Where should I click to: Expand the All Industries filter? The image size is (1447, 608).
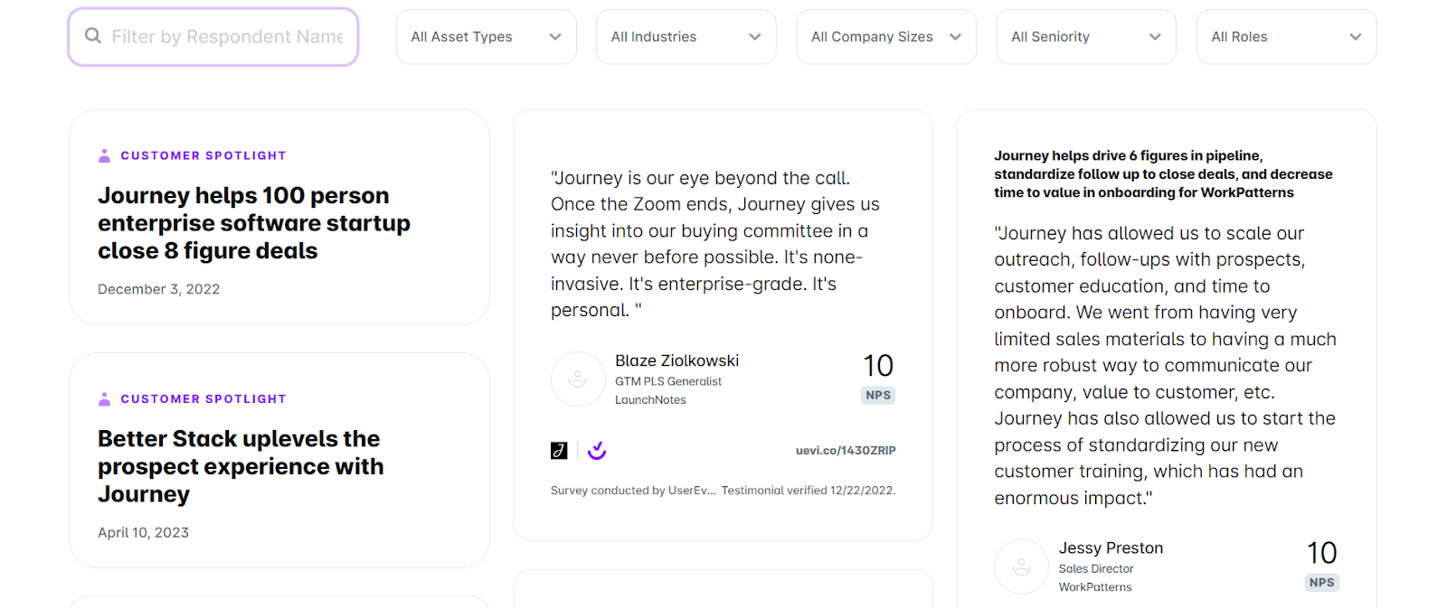pyautogui.click(x=686, y=37)
